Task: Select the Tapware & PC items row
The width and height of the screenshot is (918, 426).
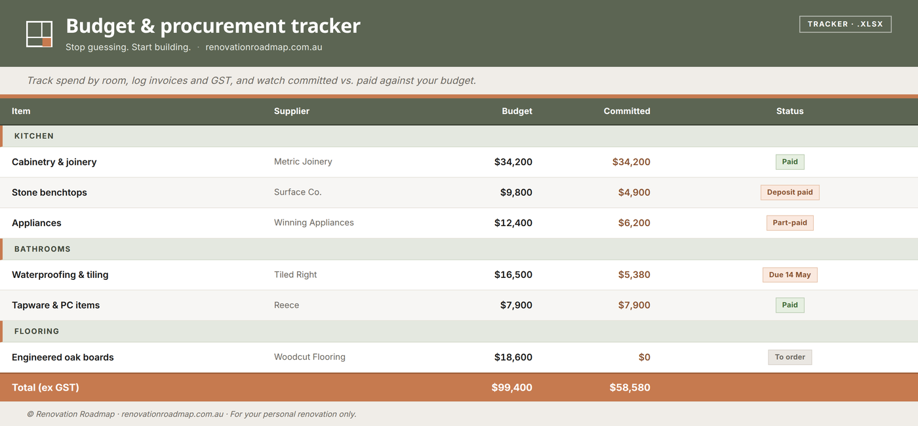Action: (459, 305)
